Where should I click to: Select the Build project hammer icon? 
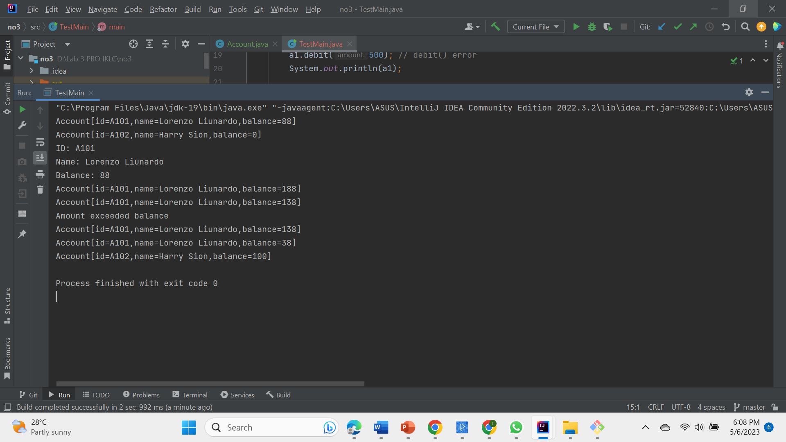495,26
